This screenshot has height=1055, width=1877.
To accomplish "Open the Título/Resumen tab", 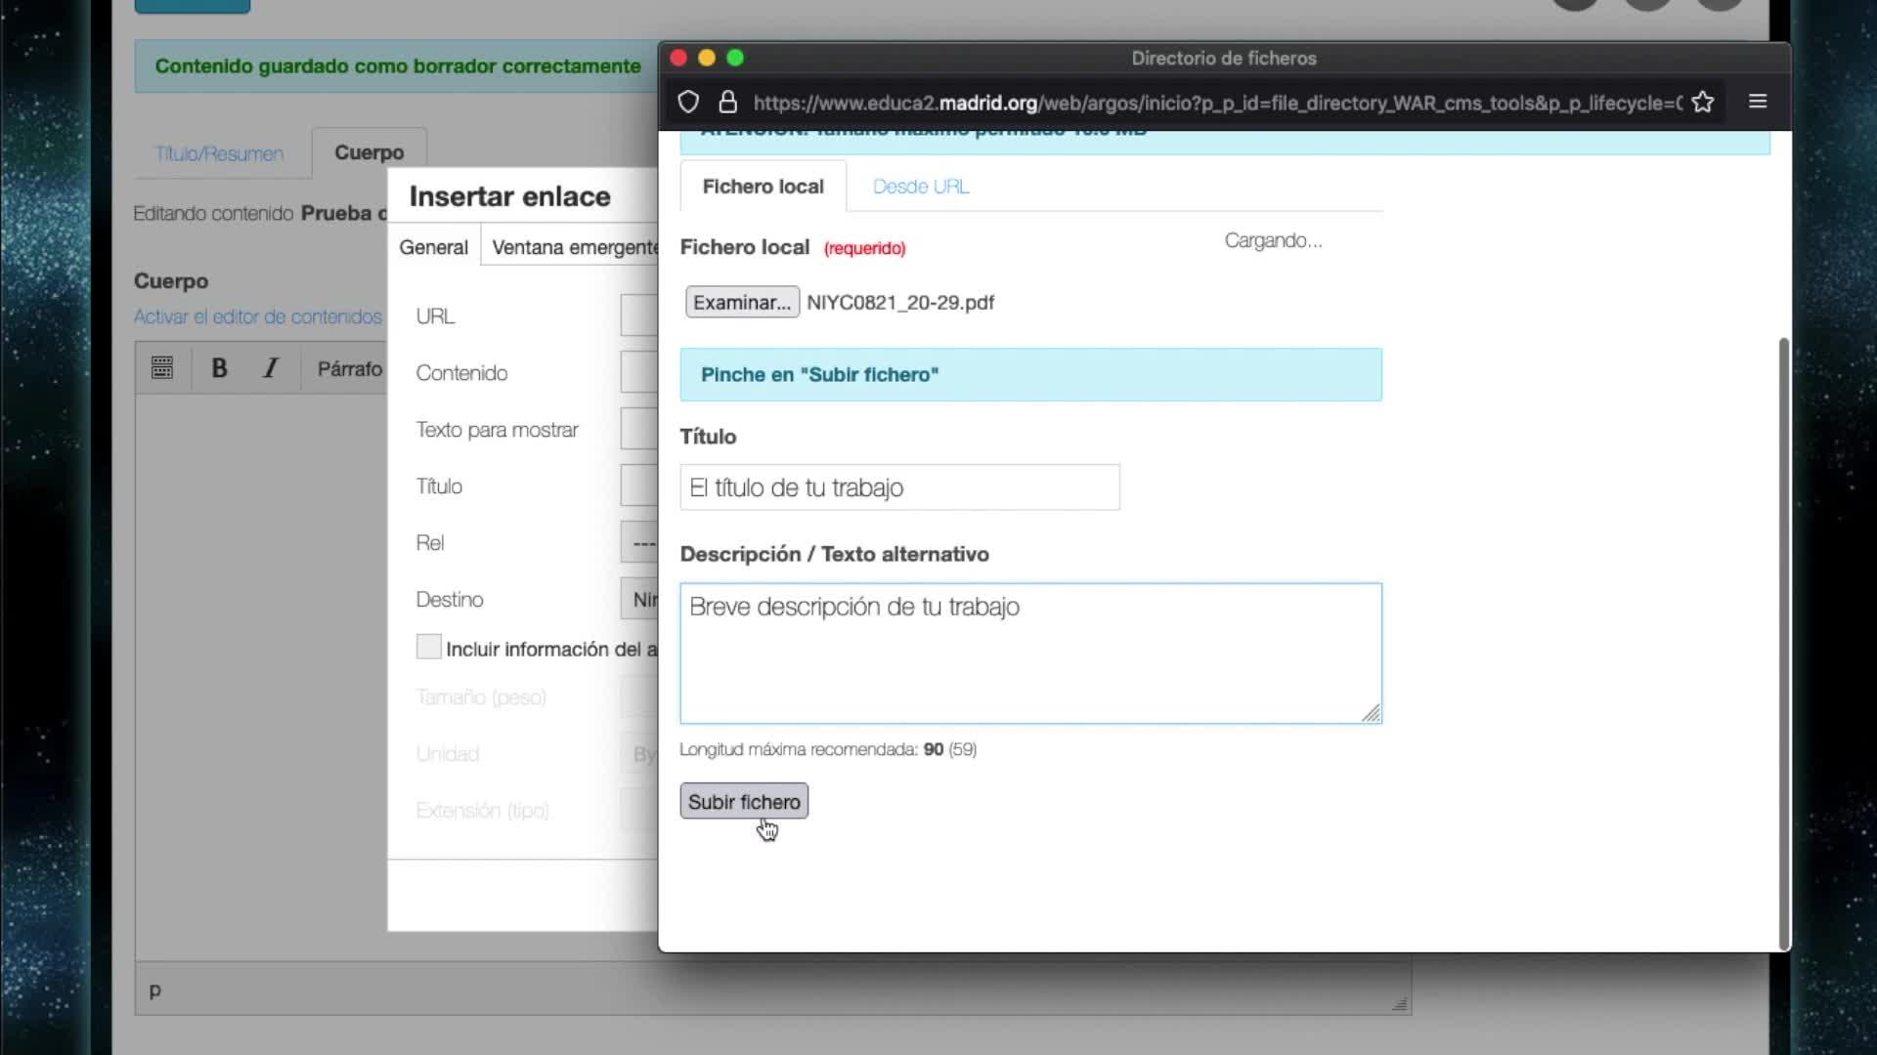I will tap(219, 154).
